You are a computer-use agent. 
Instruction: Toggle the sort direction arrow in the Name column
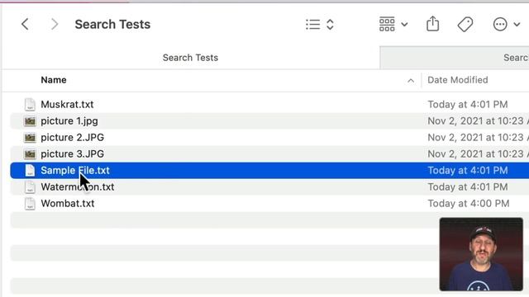point(411,81)
